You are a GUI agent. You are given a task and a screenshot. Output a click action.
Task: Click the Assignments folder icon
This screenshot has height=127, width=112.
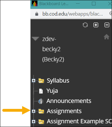(41, 111)
